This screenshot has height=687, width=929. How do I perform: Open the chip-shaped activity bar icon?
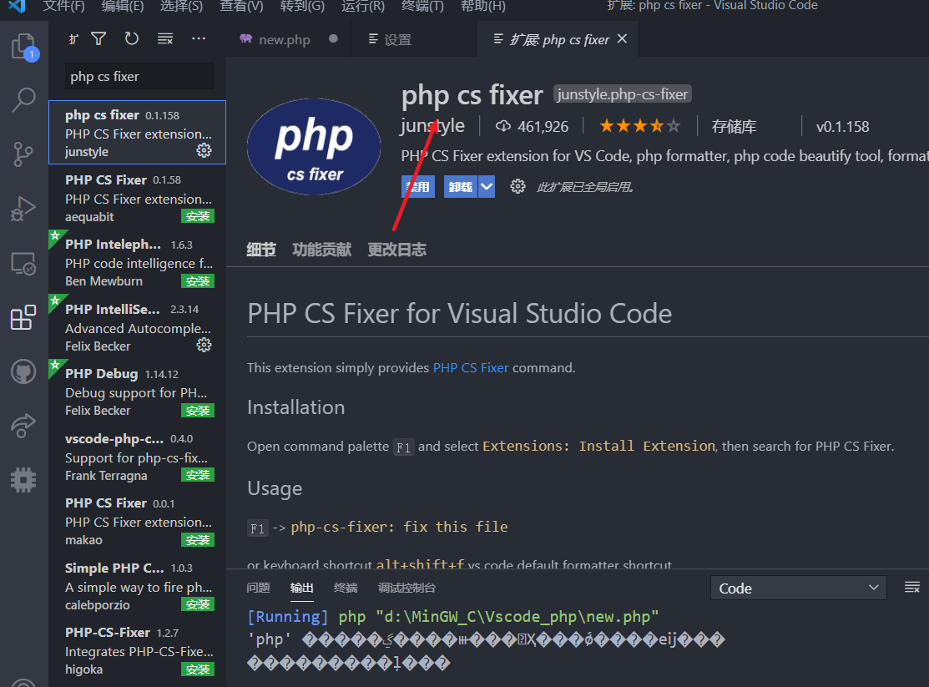point(23,479)
